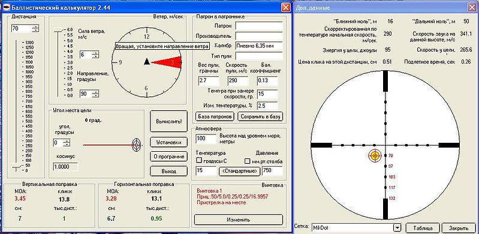This screenshot has height=234, width=479.
Task: Open the База патронов cartridge database
Action: [215, 116]
